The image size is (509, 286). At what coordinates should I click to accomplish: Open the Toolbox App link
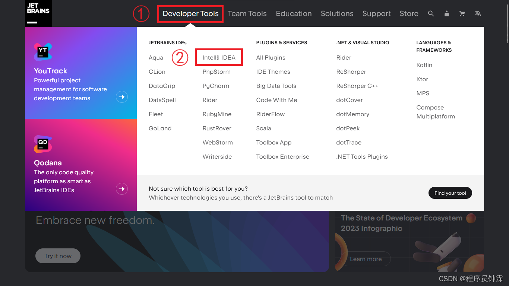274,143
